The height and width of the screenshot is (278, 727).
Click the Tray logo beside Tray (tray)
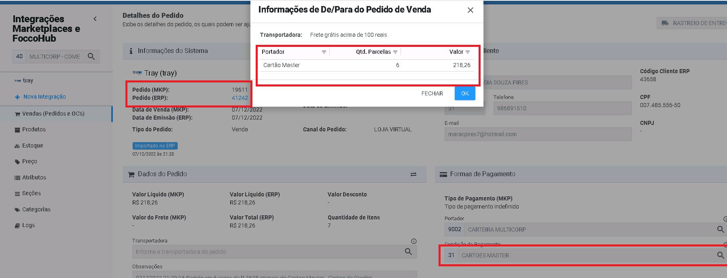pos(137,73)
